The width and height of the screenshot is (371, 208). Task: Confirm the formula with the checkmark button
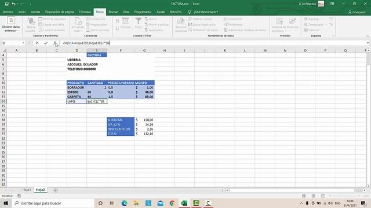click(x=46, y=43)
